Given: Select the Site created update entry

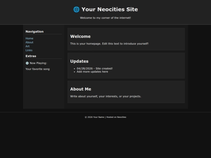Looking at the screenshot, I should pos(95,69).
